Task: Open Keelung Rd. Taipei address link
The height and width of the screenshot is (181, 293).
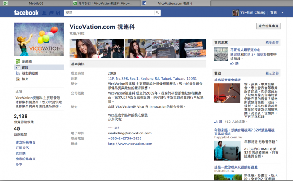Action: 152,78
